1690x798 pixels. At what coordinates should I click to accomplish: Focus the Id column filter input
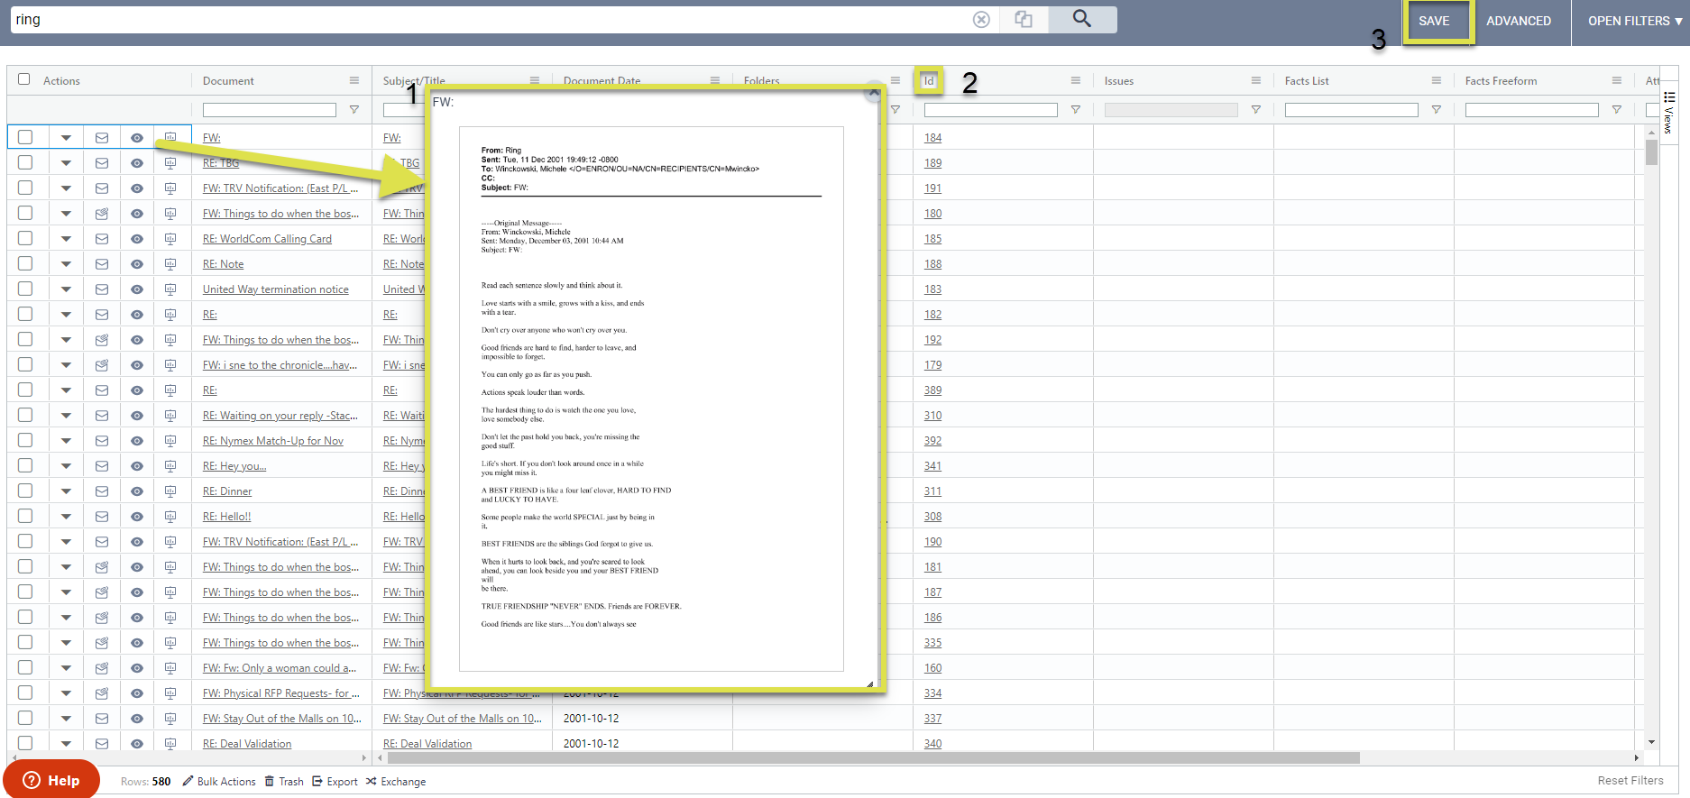pos(991,110)
